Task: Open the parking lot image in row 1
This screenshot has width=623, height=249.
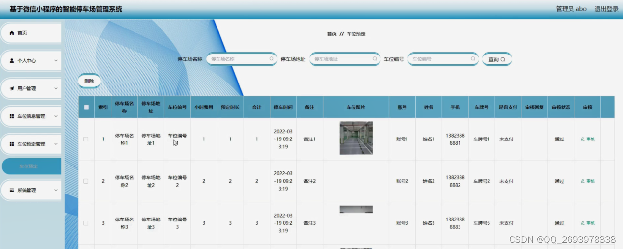Action: 356,138
